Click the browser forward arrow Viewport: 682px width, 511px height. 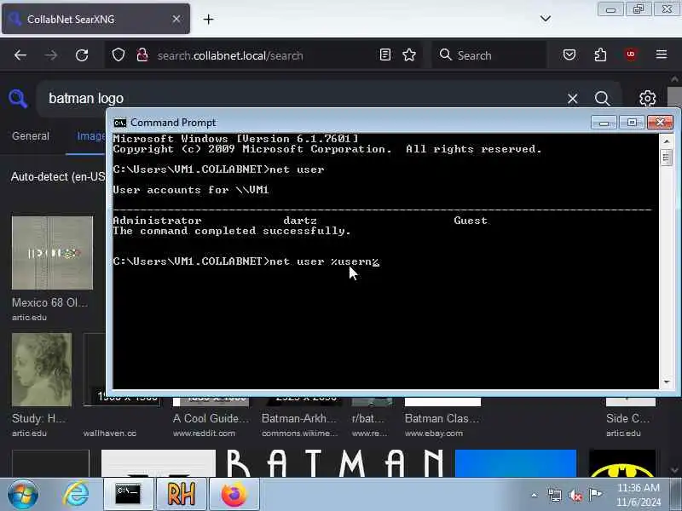click(51, 55)
